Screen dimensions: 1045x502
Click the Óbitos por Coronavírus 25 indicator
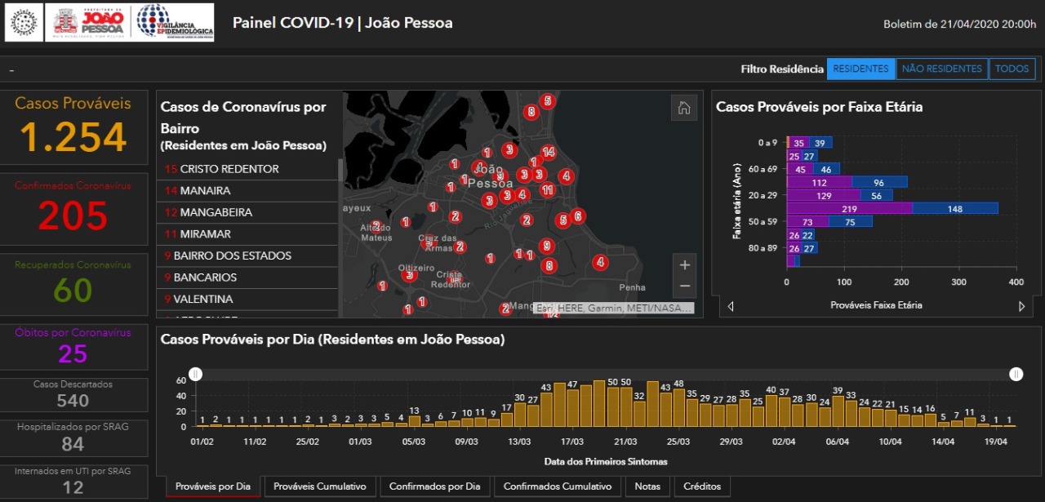pyautogui.click(x=73, y=347)
